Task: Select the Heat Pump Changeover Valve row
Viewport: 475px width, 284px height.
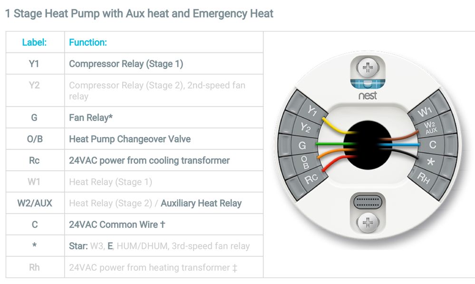Action: pos(130,139)
